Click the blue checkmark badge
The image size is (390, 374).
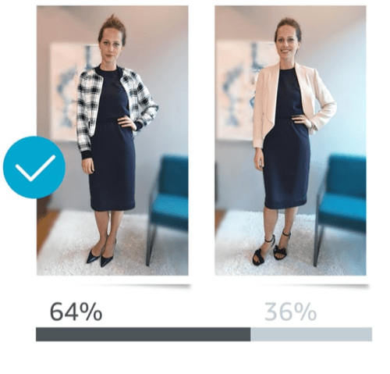(x=34, y=167)
